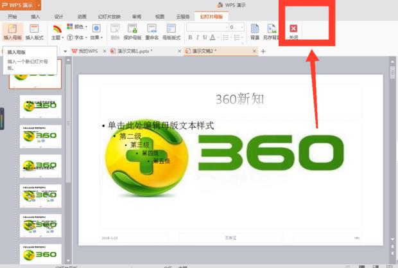
Task: Click the 重命名 (Rename) master icon
Action: click(151, 28)
